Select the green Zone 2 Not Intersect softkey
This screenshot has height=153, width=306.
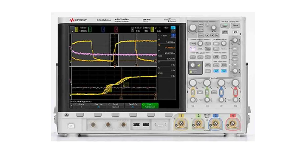tap(150, 105)
